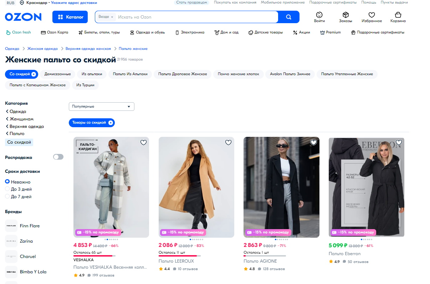430x284 pixels.
Task: Add AGIONE coat to favorites heart
Action: pyautogui.click(x=313, y=143)
